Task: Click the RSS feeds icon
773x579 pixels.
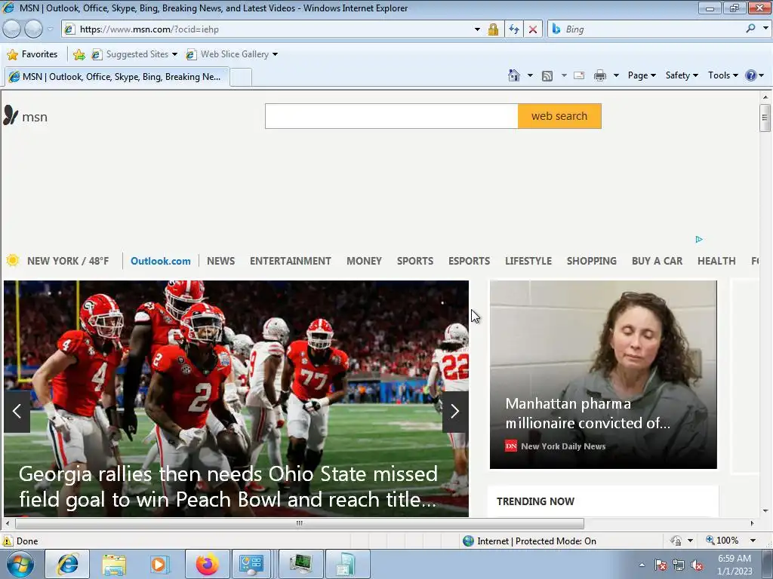Action: (547, 76)
